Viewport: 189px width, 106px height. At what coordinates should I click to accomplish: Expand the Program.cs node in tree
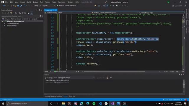[5, 26]
